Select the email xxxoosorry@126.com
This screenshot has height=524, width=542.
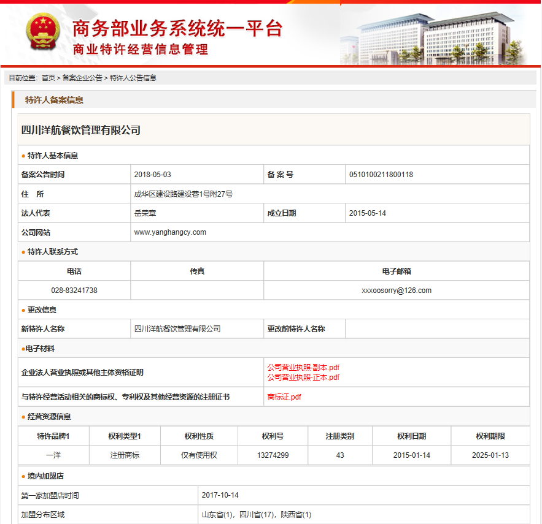(x=397, y=290)
